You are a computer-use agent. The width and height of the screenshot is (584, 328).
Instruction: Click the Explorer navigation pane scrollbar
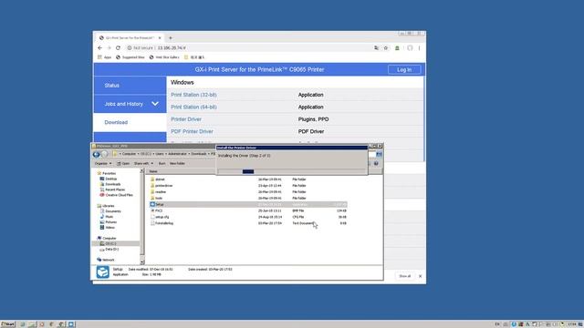142,217
